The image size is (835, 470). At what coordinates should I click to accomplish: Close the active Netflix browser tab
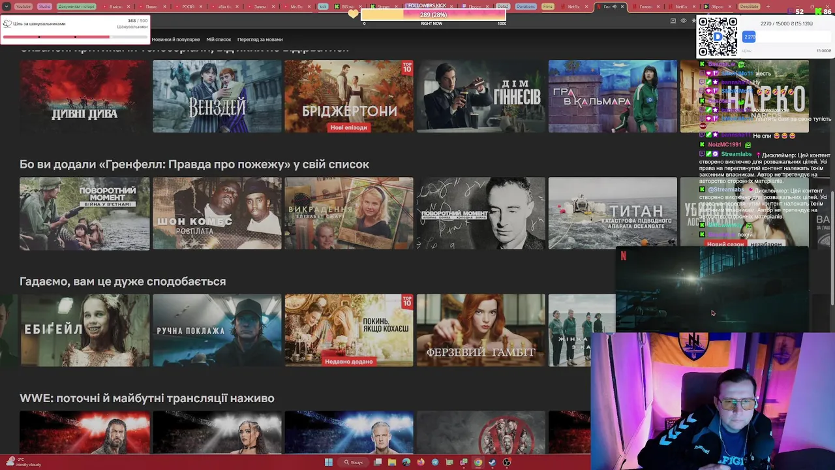(622, 7)
